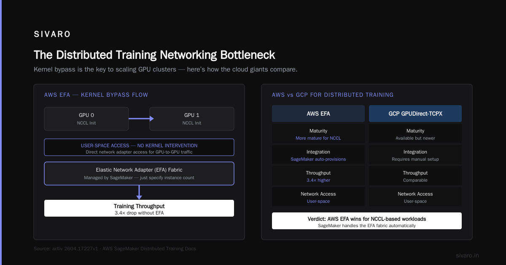Screen dimensions: 506x265
Task: Click the AWS column Throughput label
Action: pyautogui.click(x=318, y=173)
